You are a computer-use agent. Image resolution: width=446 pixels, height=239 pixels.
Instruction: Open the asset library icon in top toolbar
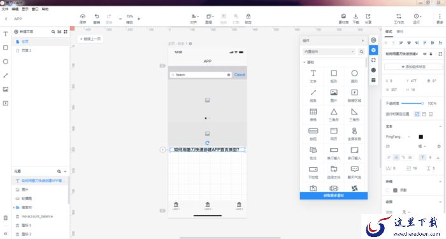343,16
